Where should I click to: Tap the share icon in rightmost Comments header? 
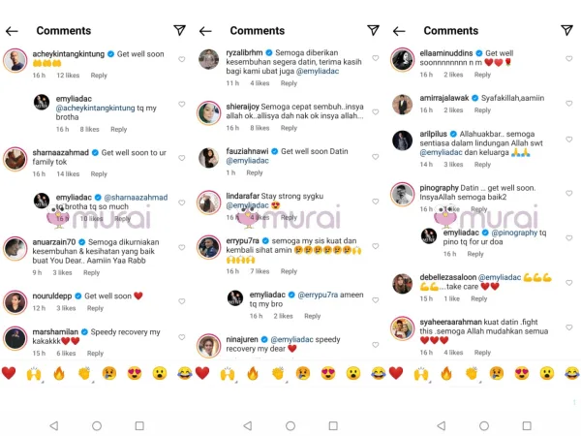pos(566,31)
